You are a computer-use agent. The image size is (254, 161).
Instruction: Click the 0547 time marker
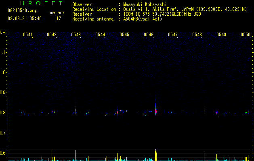[x=173, y=35]
